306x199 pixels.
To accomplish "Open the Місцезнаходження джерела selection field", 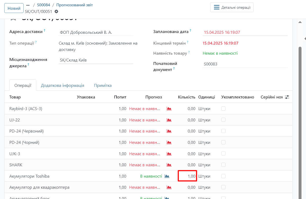I will (x=96, y=60).
